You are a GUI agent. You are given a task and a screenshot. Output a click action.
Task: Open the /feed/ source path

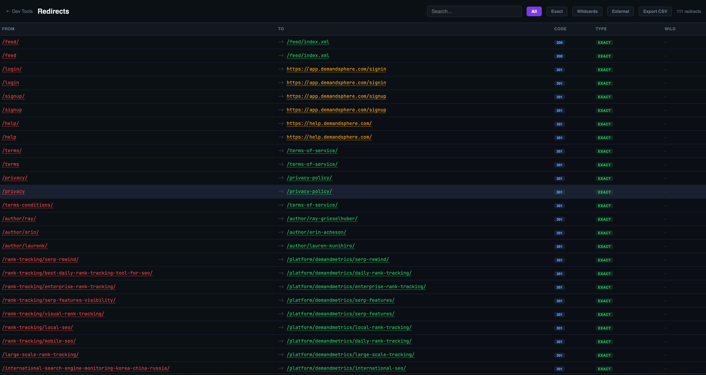pos(11,42)
